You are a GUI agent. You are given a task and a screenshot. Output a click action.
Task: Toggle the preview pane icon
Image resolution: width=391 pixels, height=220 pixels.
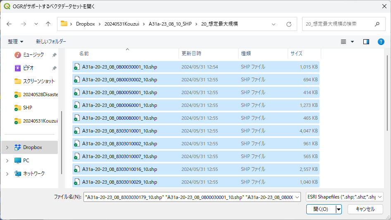(x=366, y=42)
